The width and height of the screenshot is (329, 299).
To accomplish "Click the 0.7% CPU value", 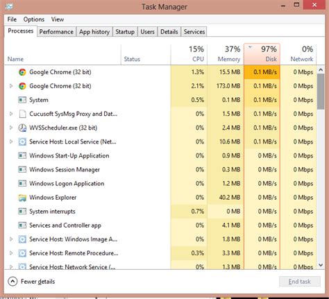I will [x=198, y=212].
